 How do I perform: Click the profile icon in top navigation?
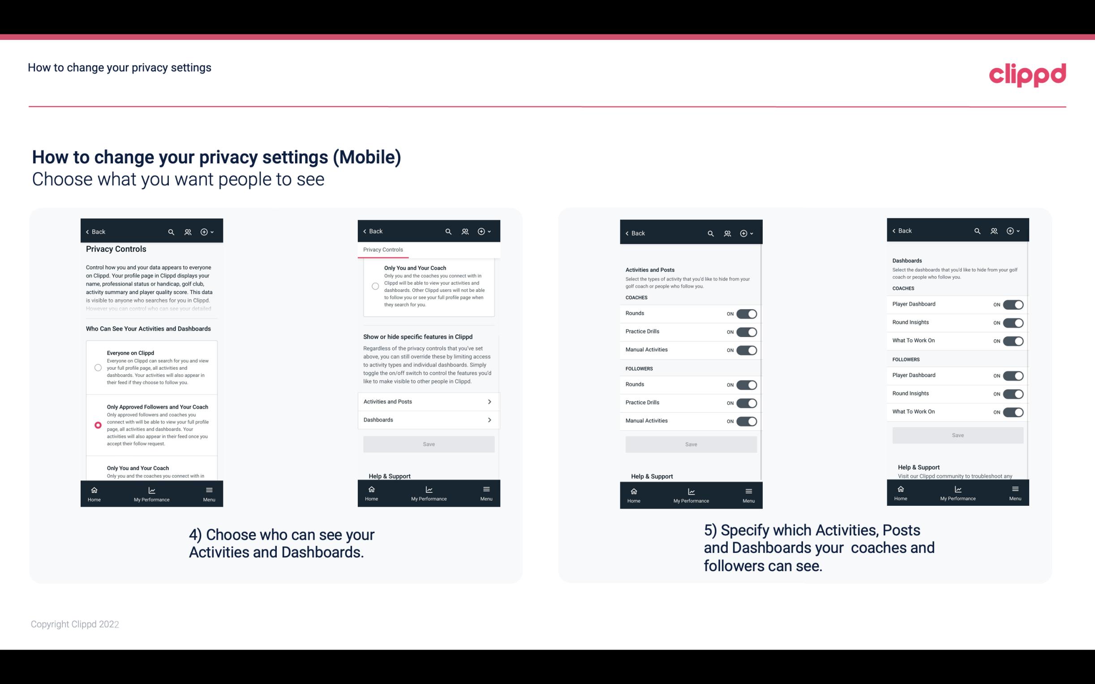pos(188,232)
